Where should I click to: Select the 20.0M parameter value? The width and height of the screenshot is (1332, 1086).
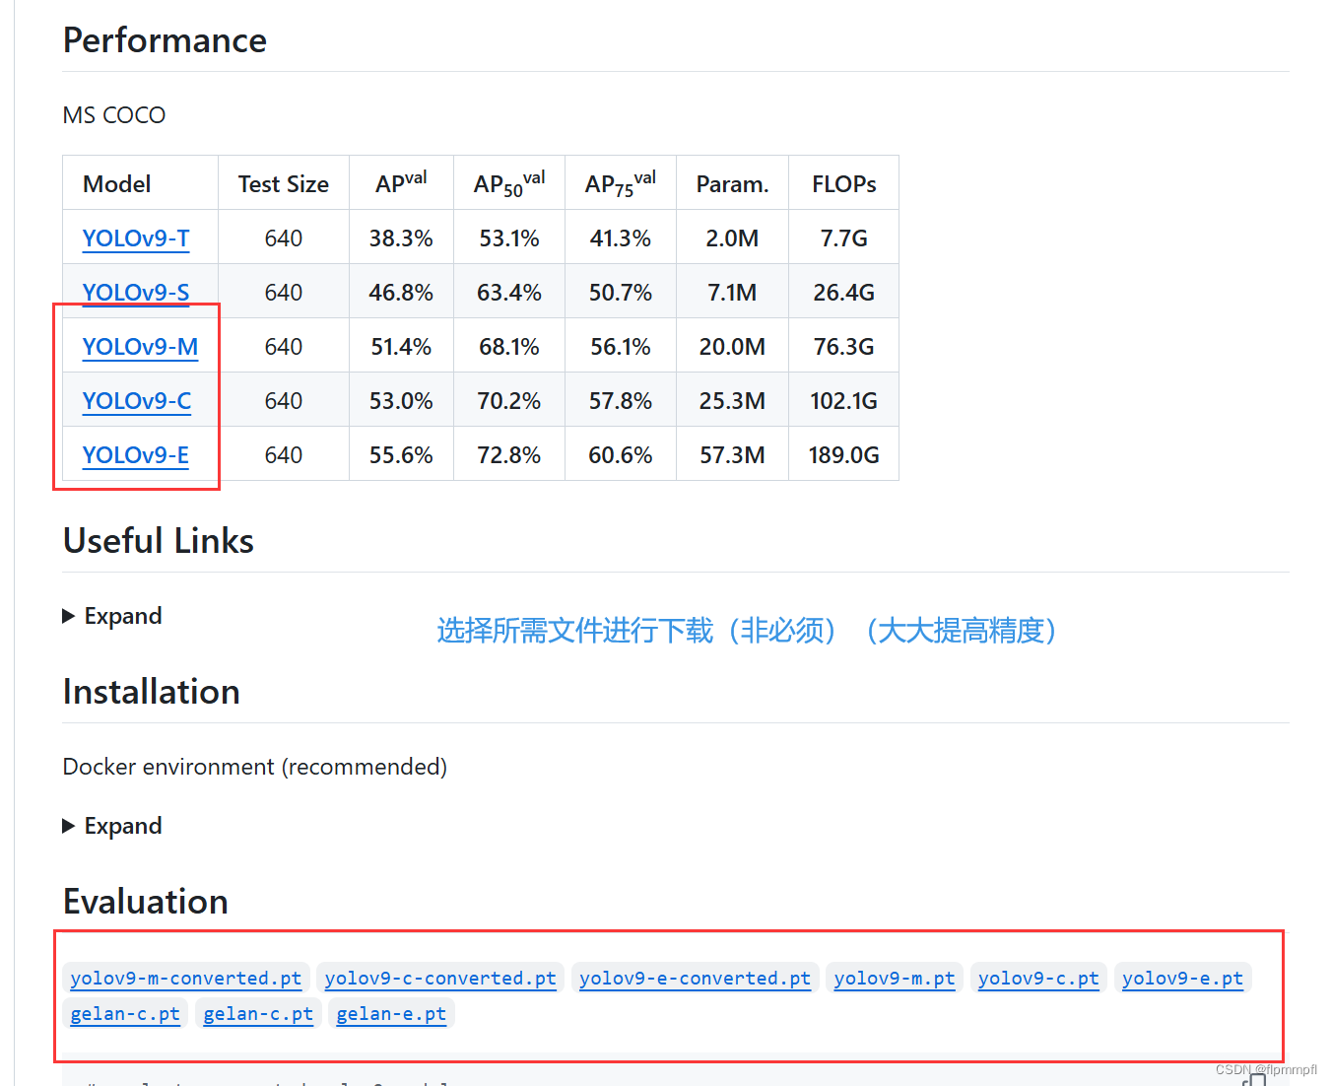pyautogui.click(x=732, y=347)
